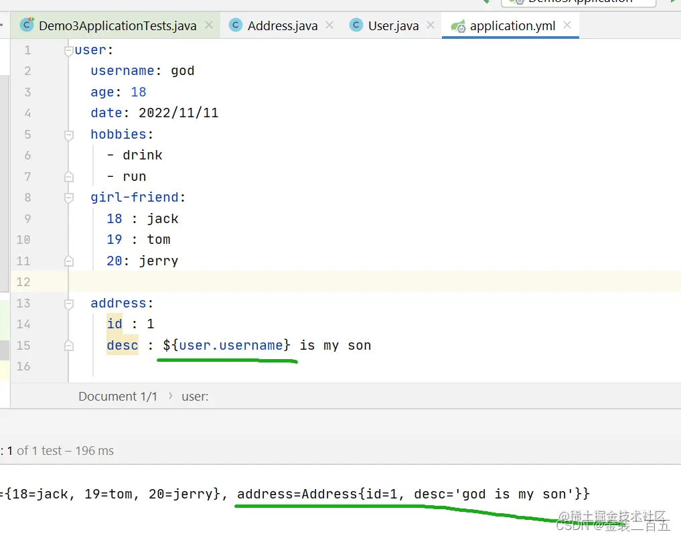The width and height of the screenshot is (681, 538).
Task: Click the fold end marker on line 7
Action: point(68,177)
